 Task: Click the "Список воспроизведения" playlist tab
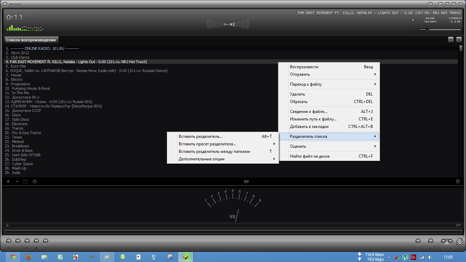31,40
